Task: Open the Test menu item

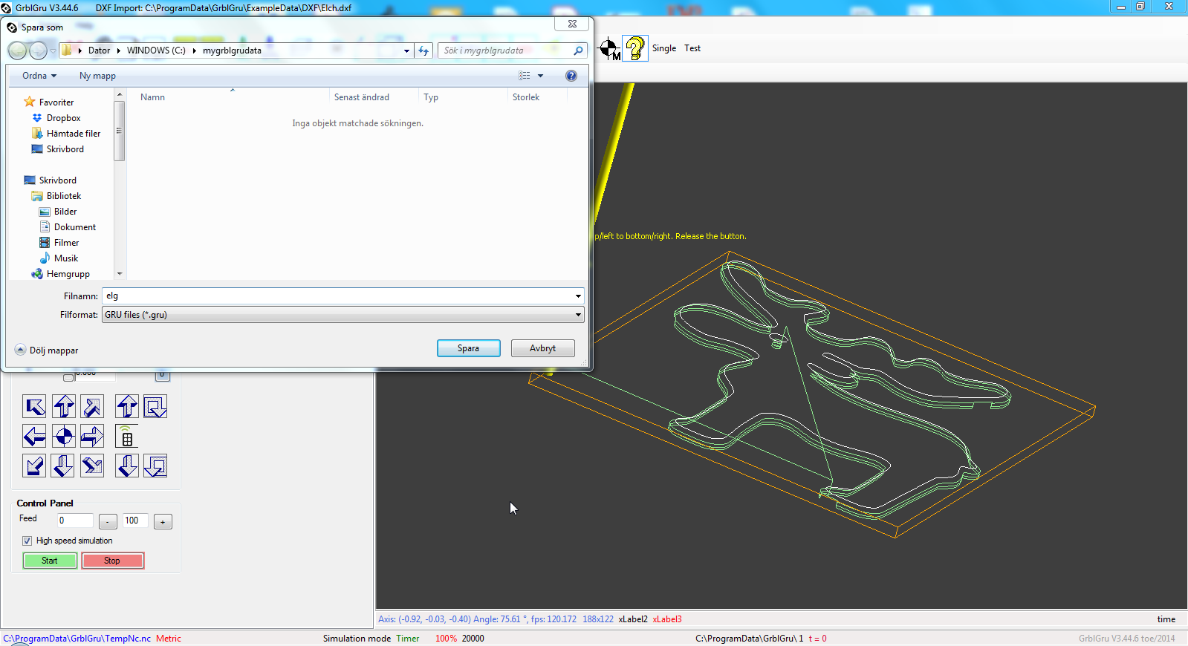Action: [x=692, y=48]
